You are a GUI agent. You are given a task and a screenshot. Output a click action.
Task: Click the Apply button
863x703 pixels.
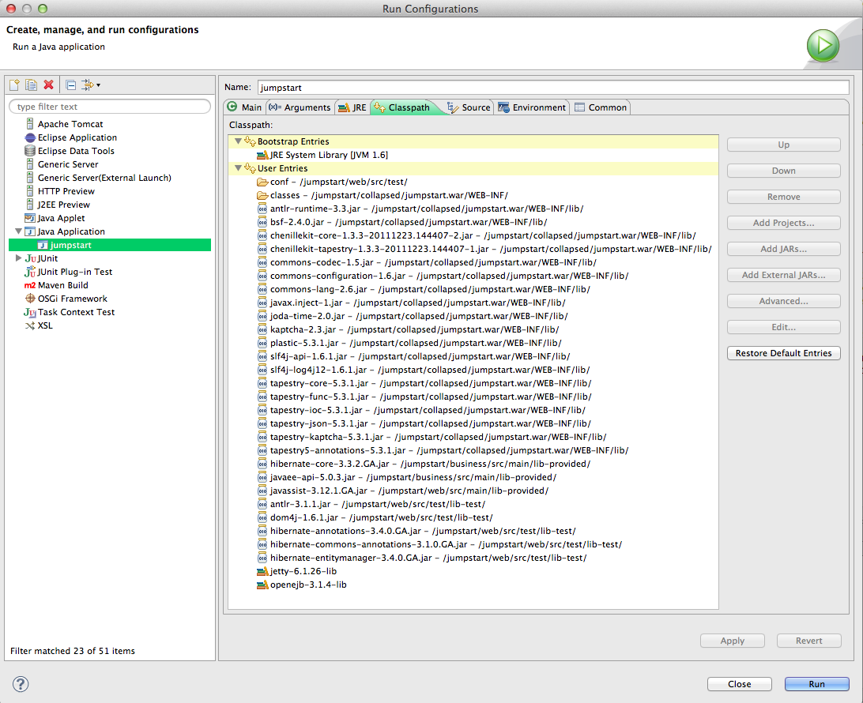(x=732, y=641)
